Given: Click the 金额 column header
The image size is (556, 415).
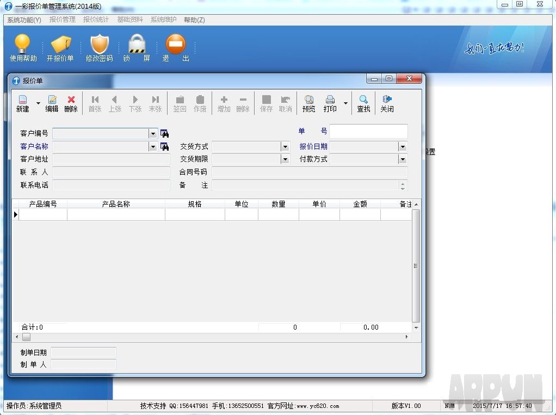Looking at the screenshot, I should pos(360,204).
